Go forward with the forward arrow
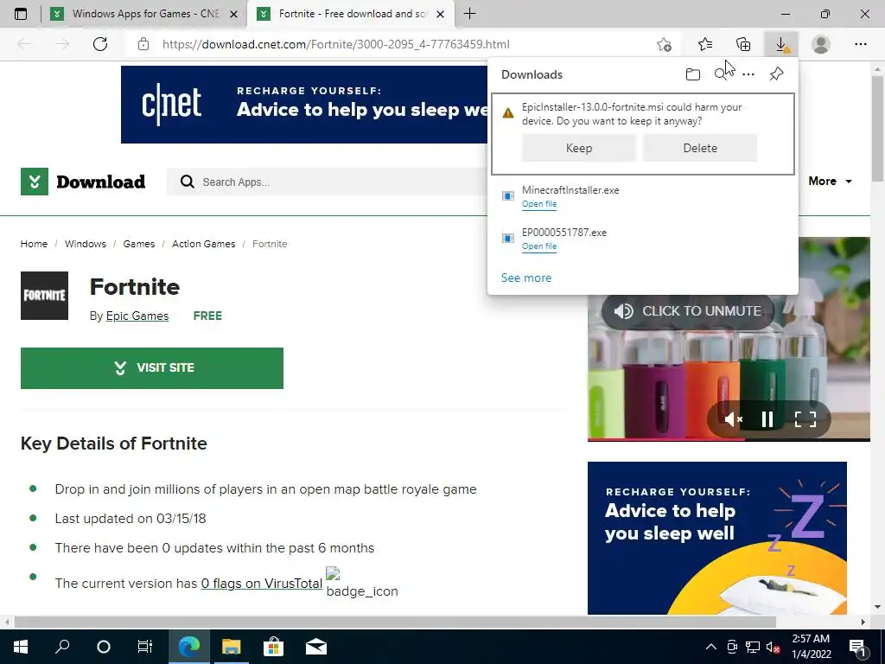885x664 pixels. pos(62,44)
